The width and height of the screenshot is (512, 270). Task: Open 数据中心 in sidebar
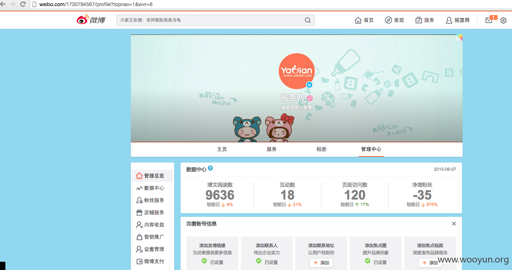tap(153, 188)
